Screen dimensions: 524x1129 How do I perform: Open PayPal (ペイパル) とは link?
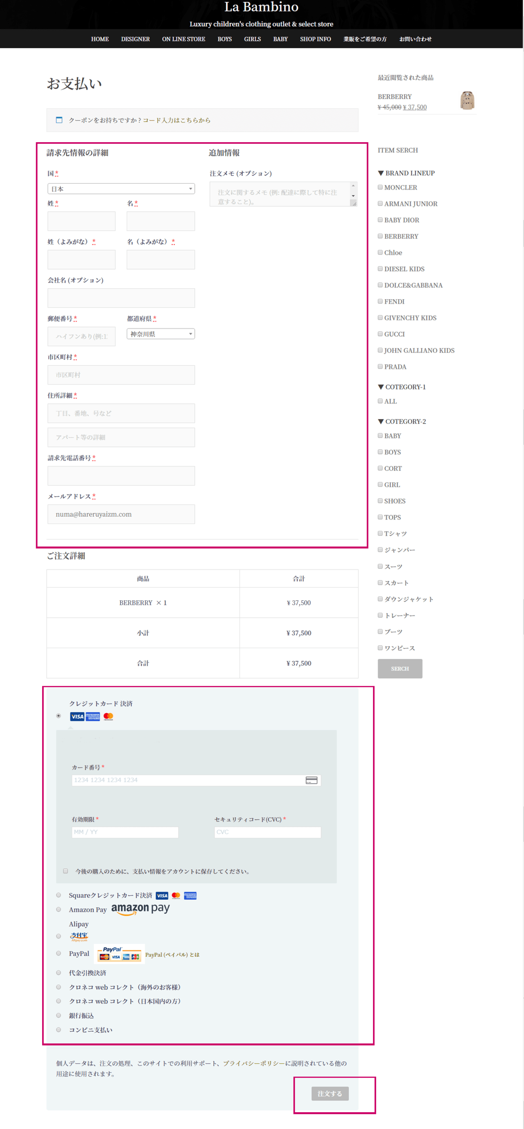[172, 954]
